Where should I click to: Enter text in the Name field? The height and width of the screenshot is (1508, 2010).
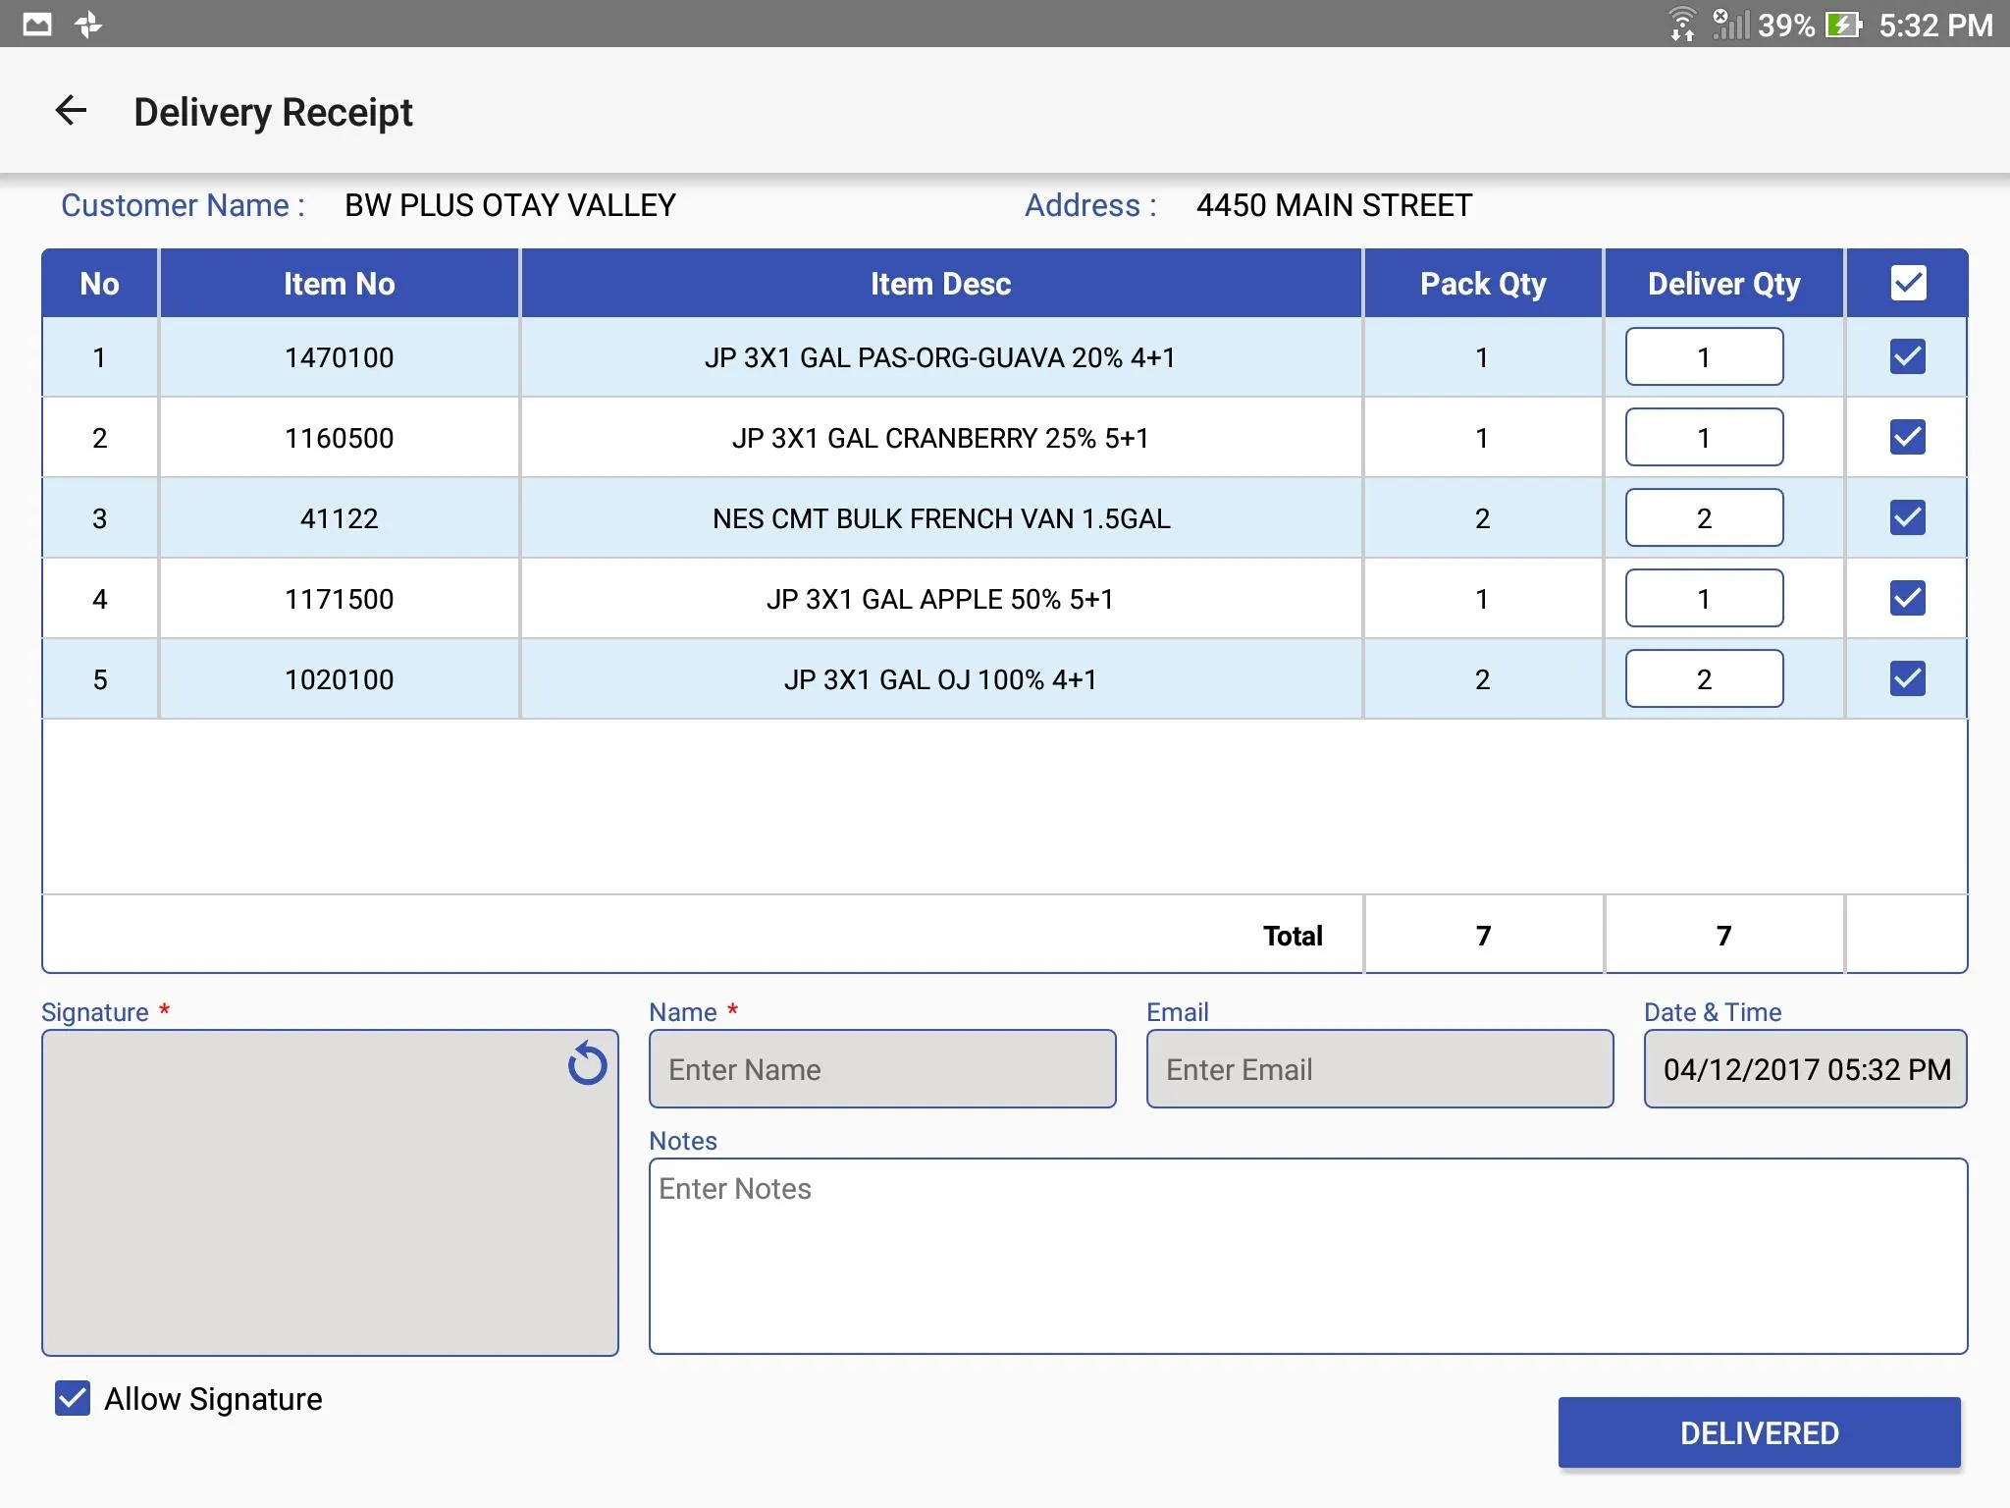pyautogui.click(x=881, y=1069)
